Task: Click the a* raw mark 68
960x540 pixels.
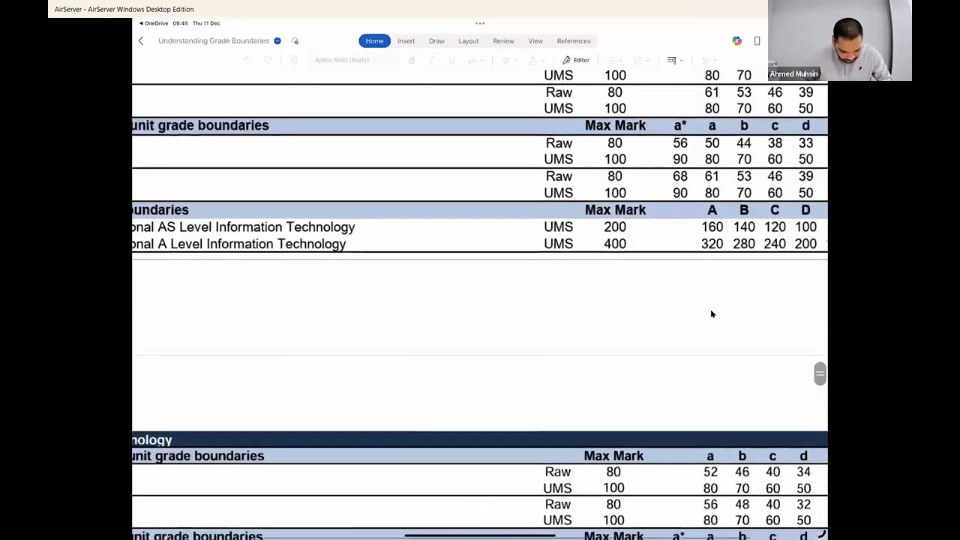Action: click(680, 176)
